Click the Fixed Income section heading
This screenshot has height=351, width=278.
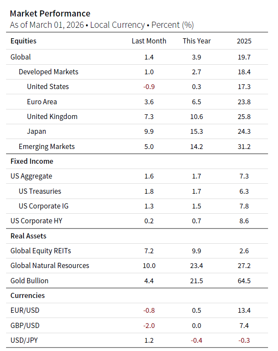point(32,161)
